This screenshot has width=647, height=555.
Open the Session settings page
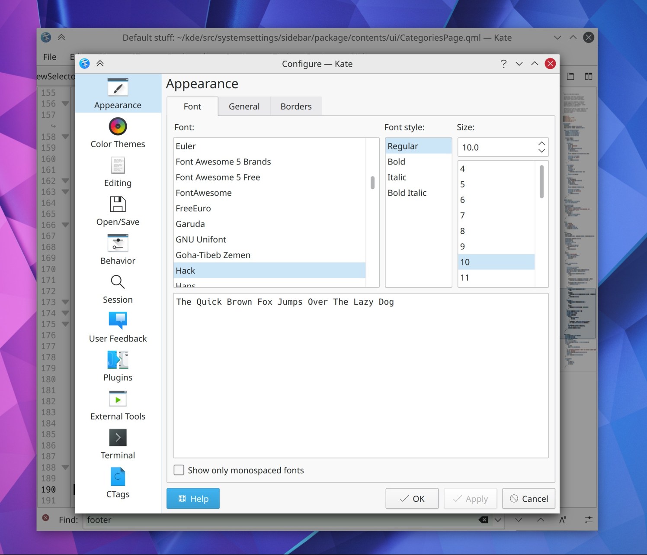click(117, 287)
